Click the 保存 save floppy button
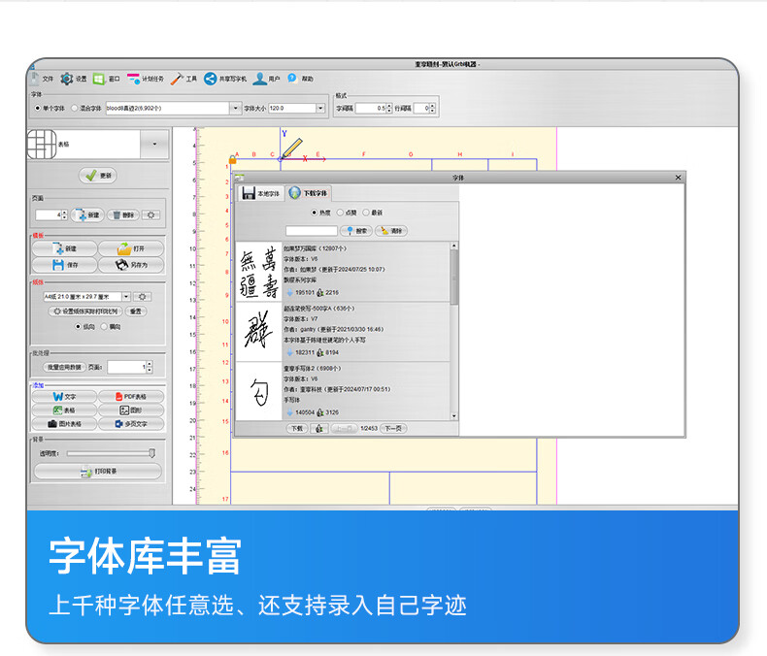767x656 pixels. (65, 265)
